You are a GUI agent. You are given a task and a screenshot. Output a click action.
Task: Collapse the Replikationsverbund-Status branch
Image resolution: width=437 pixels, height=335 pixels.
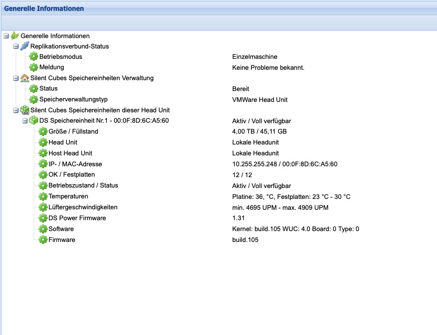(16, 47)
